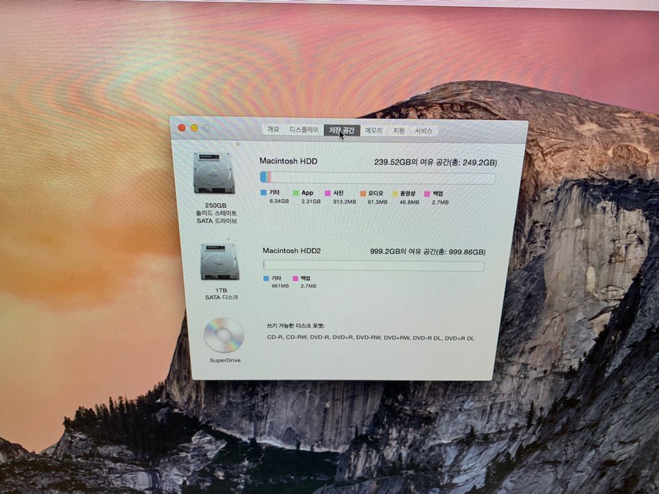
Task: Click the 250GB solid state drive icon
Action: pyautogui.click(x=214, y=172)
